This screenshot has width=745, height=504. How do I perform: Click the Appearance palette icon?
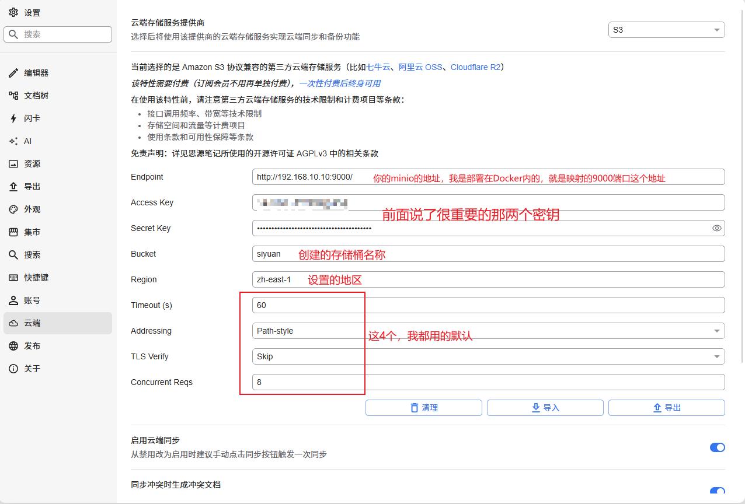[x=13, y=209]
